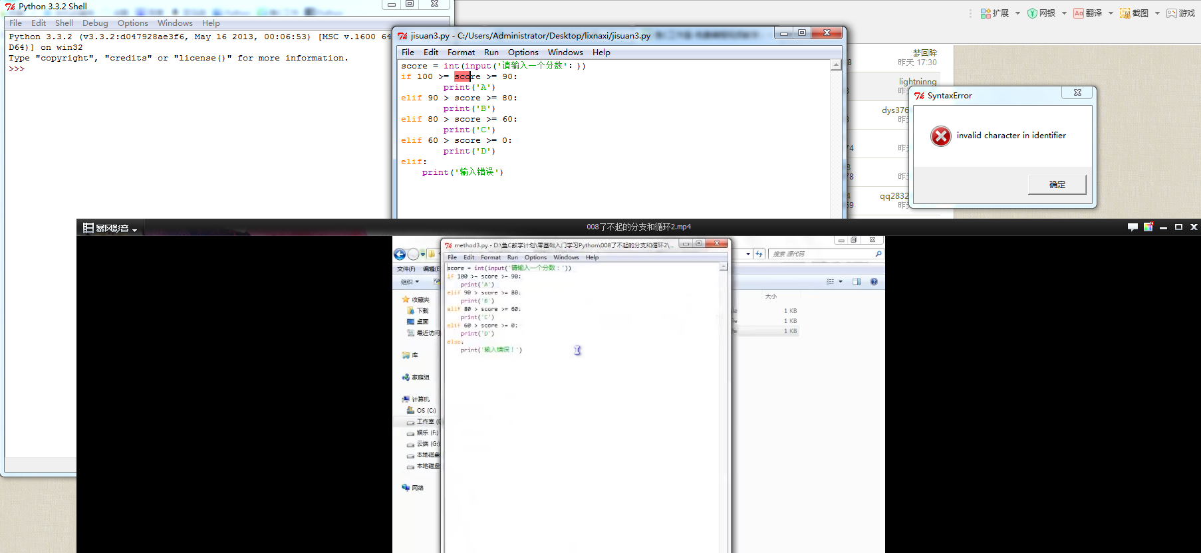
Task: Click the colorful skin icon in video player title bar
Action: (x=1148, y=227)
